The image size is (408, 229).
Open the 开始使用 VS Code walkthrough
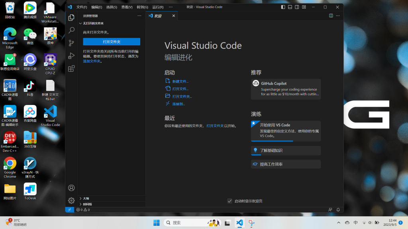coord(286,131)
